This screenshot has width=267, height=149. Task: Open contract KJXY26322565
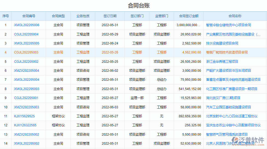click(25, 125)
